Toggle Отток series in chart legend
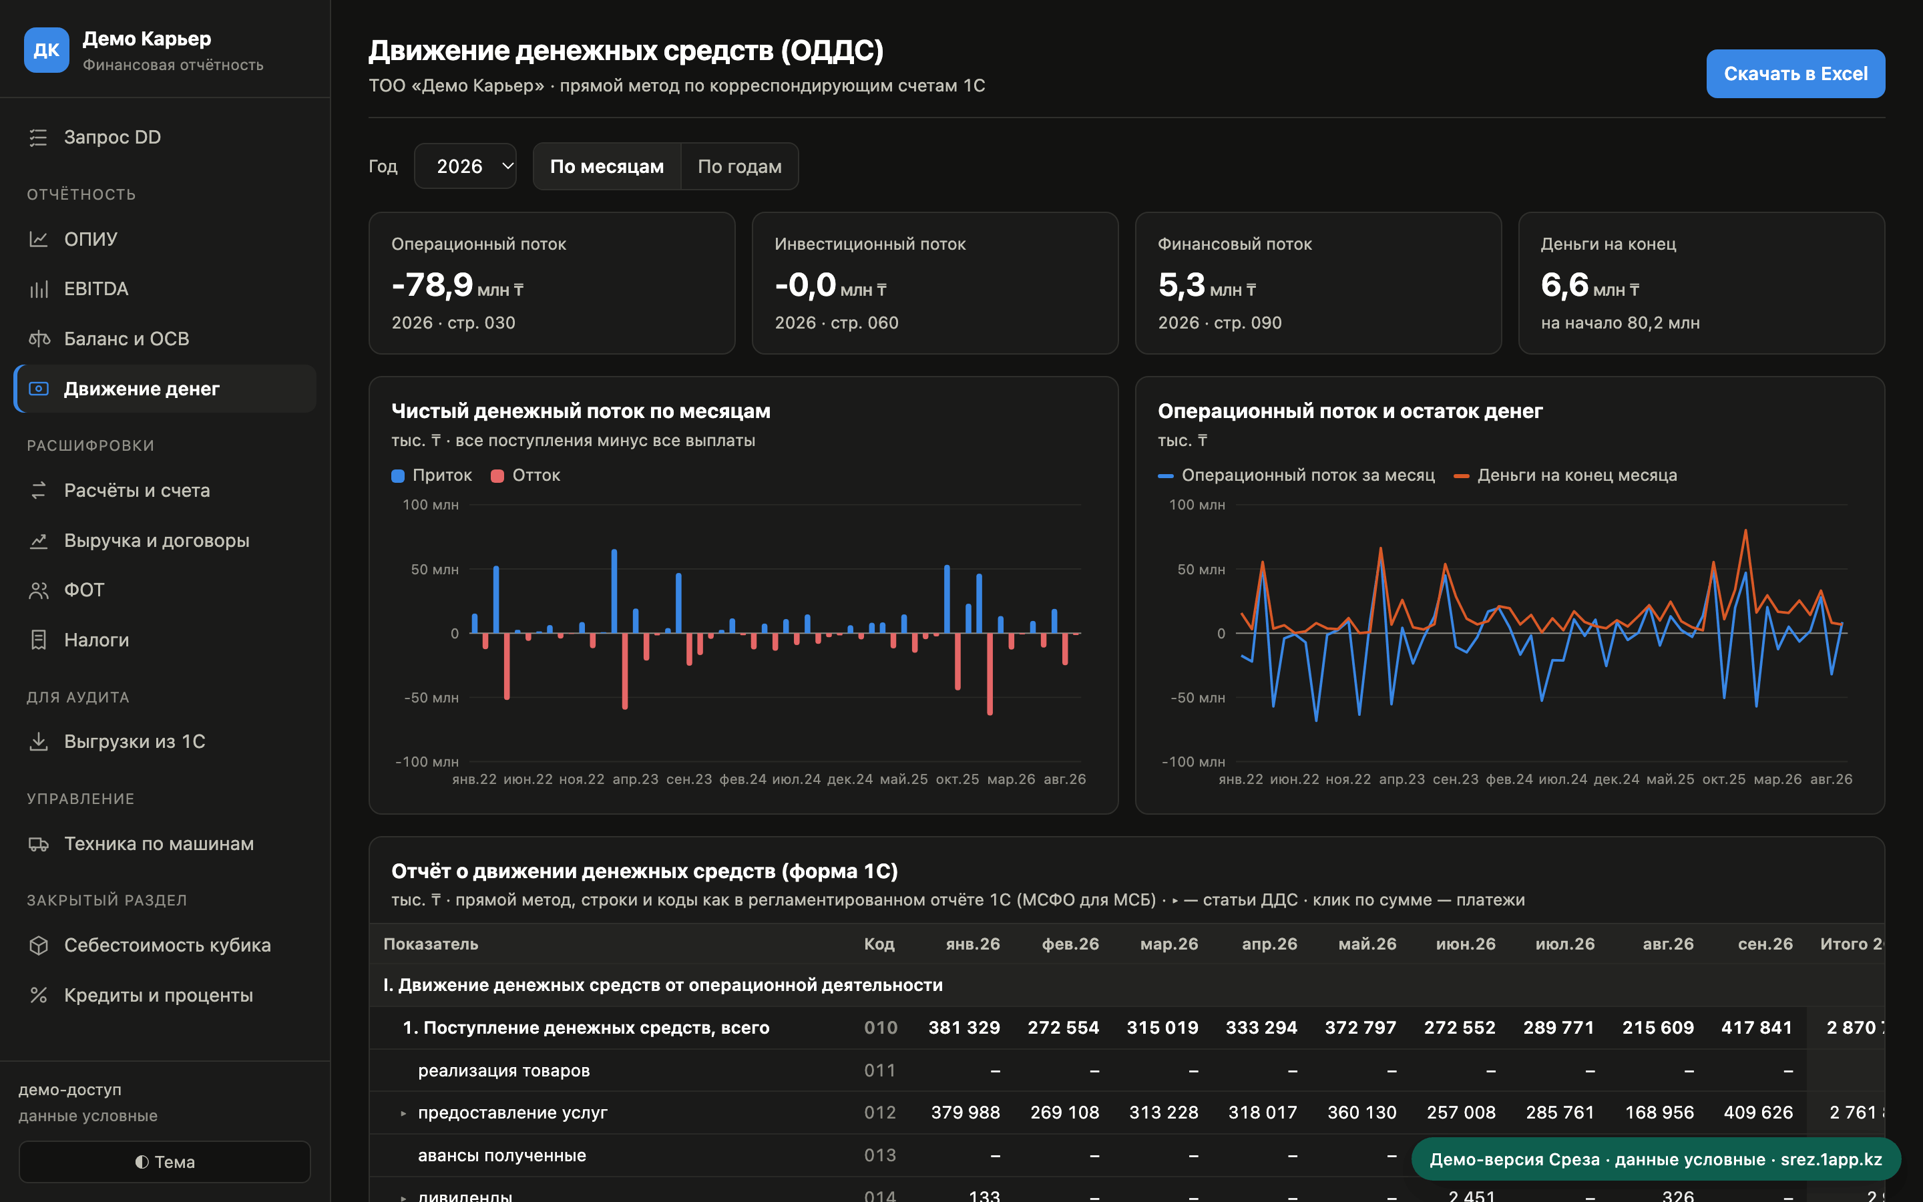This screenshot has width=1923, height=1202. (x=526, y=475)
